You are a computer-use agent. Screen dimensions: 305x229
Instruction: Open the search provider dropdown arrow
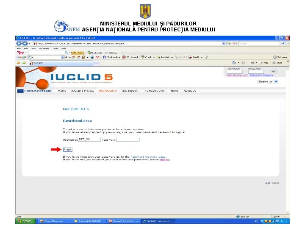pyautogui.click(x=287, y=43)
